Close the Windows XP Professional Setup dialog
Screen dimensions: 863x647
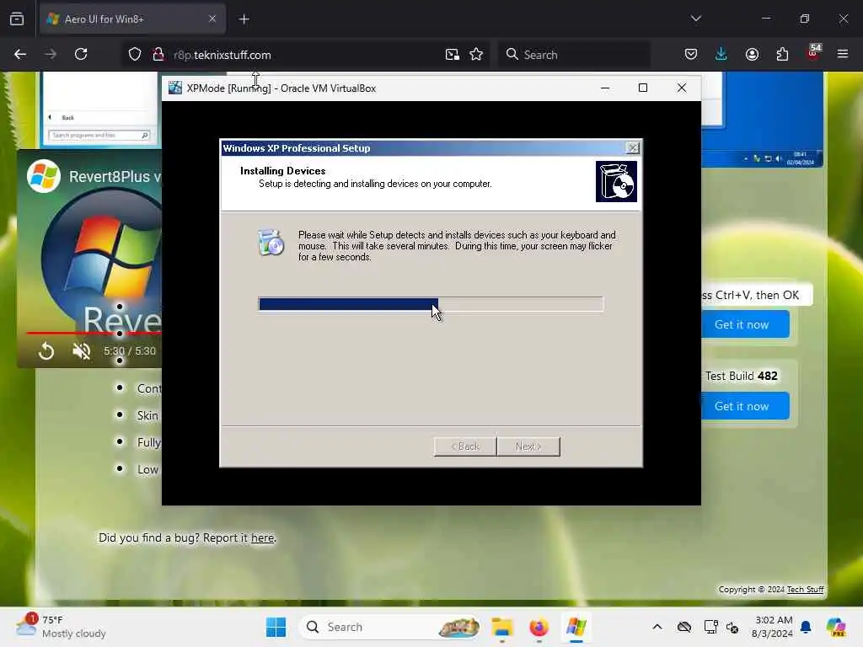(633, 148)
